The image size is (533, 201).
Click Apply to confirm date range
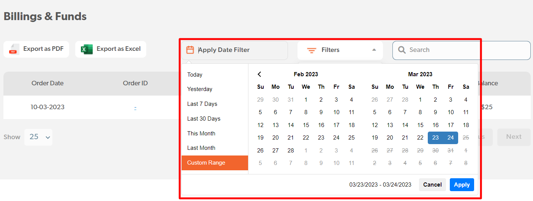(x=462, y=185)
